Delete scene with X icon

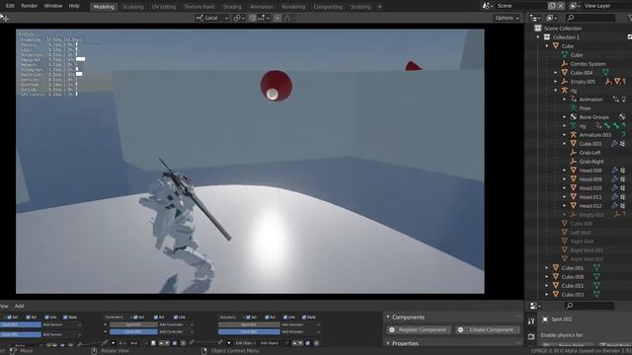[561, 6]
